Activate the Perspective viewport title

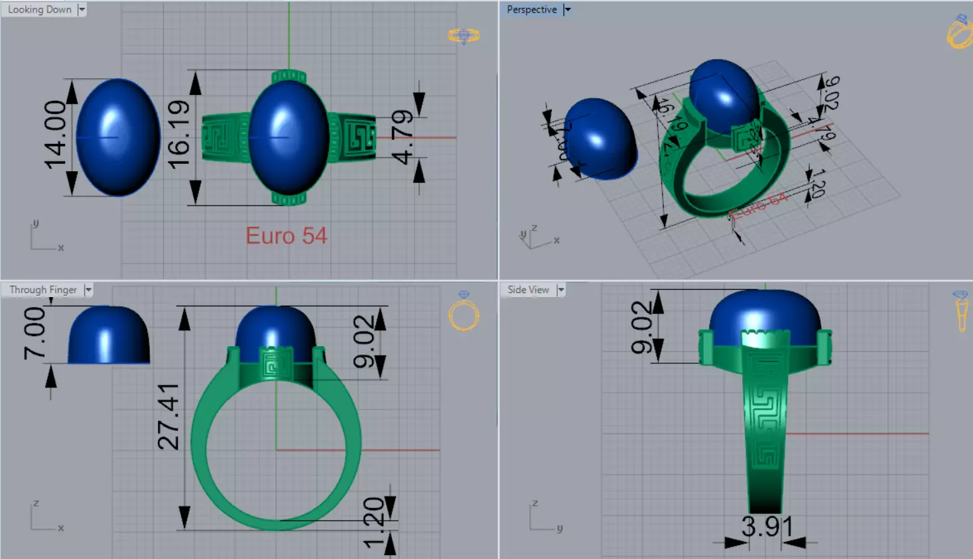pos(532,9)
